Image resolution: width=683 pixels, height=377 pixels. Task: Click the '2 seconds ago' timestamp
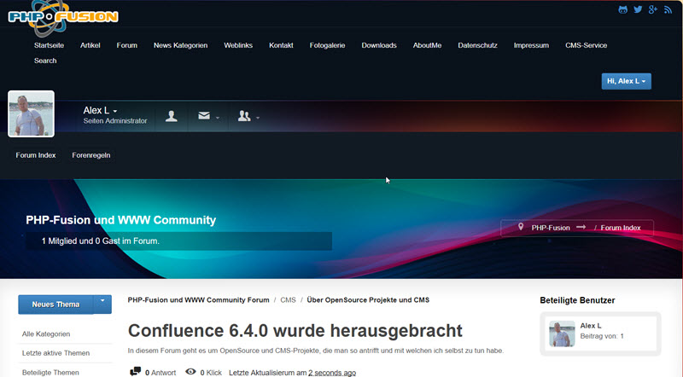point(332,373)
